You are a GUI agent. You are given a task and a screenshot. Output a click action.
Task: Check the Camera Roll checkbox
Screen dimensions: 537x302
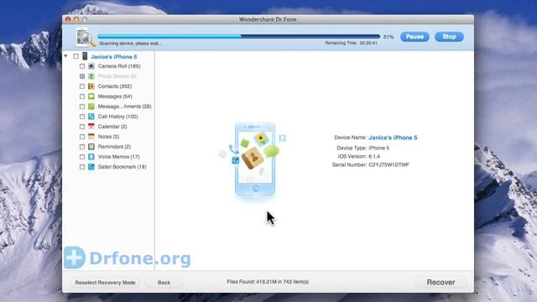[x=82, y=66]
